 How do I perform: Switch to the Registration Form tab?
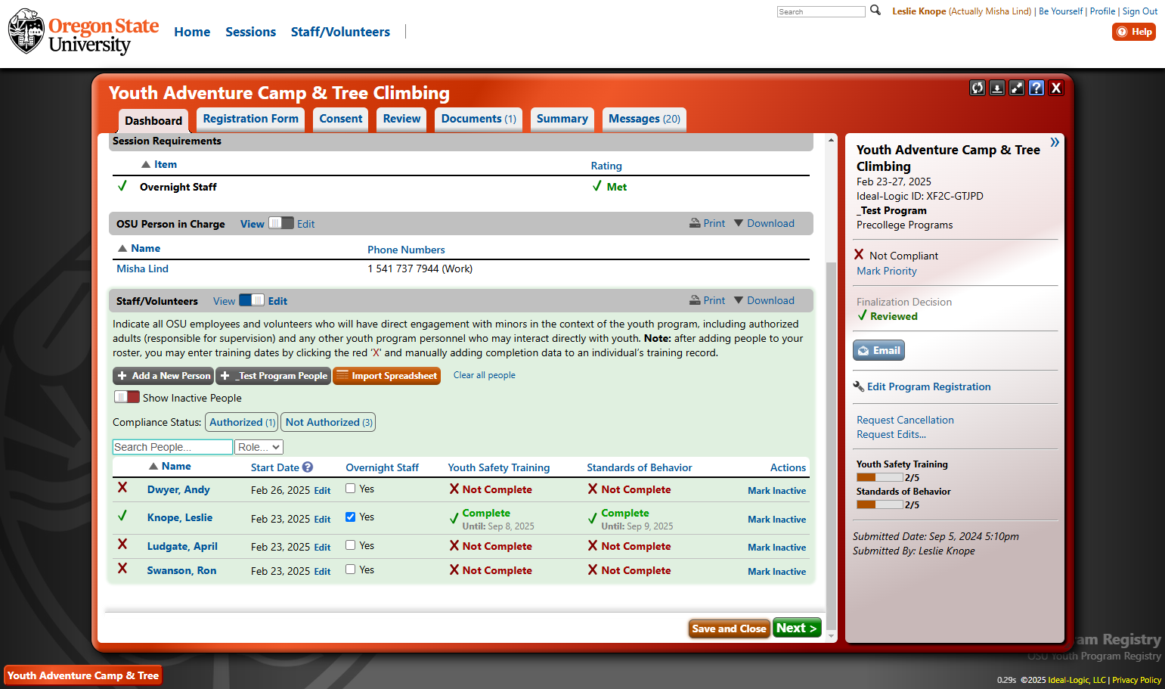pos(251,119)
